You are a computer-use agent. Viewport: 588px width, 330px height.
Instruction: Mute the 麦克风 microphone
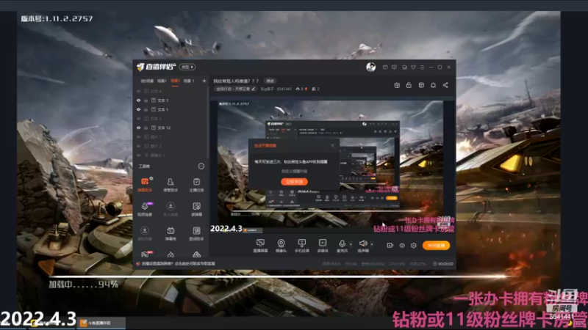[x=342, y=246]
